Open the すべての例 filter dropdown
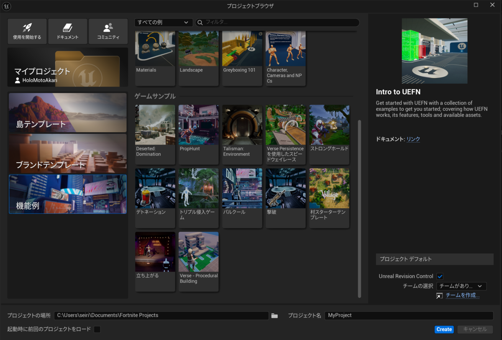 coord(164,23)
